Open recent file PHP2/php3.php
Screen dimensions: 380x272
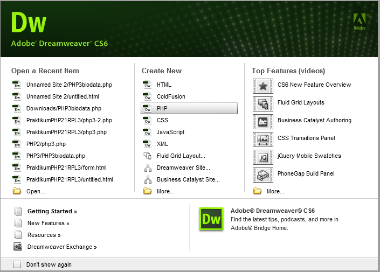46,144
